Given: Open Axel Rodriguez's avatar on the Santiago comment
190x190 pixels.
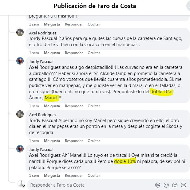Looking at the screenshot, I should pos(20,32).
